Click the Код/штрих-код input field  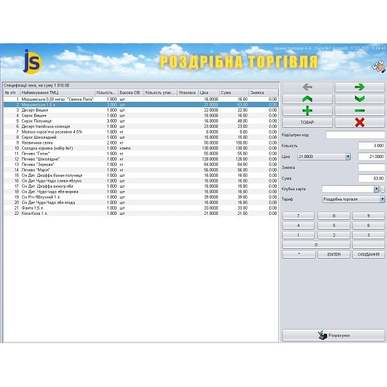point(355,135)
